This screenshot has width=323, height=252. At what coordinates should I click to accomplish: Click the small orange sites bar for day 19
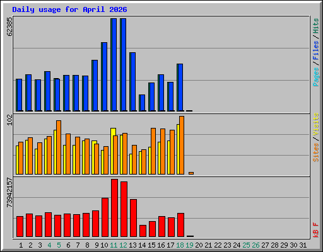click(191, 173)
